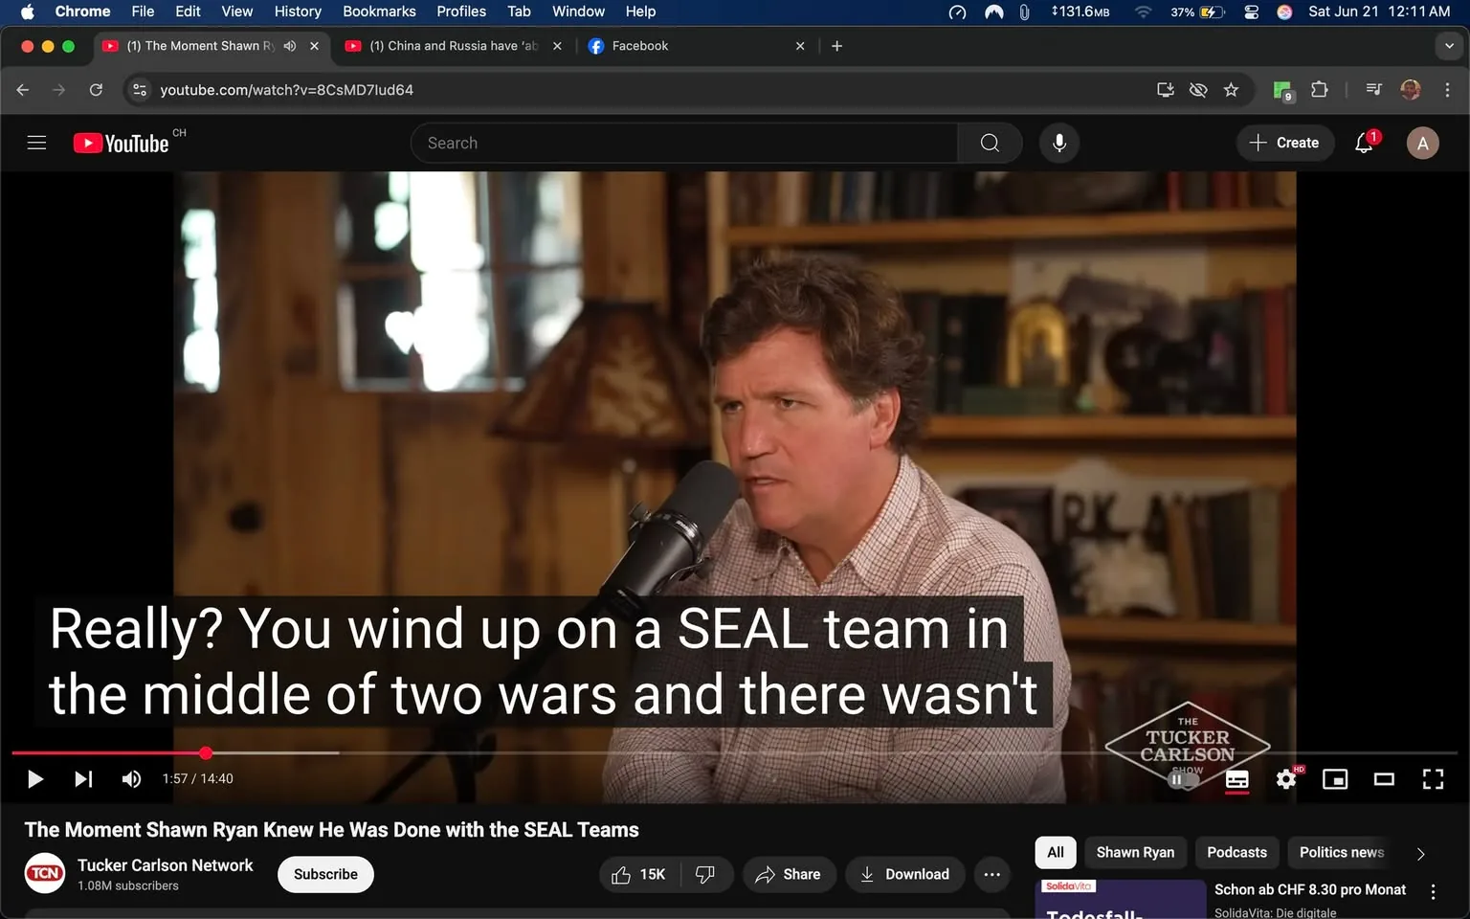Toggle the autoplay switch
Screen dimensions: 1470x919
click(x=1183, y=779)
